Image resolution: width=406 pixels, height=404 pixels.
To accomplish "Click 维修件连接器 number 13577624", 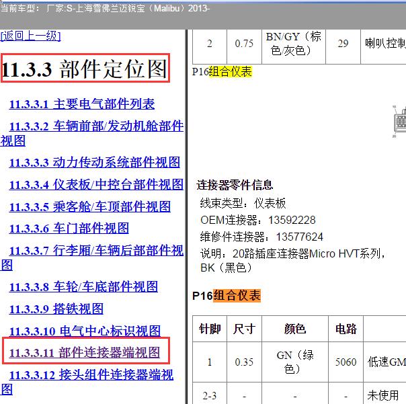I will click(300, 237).
